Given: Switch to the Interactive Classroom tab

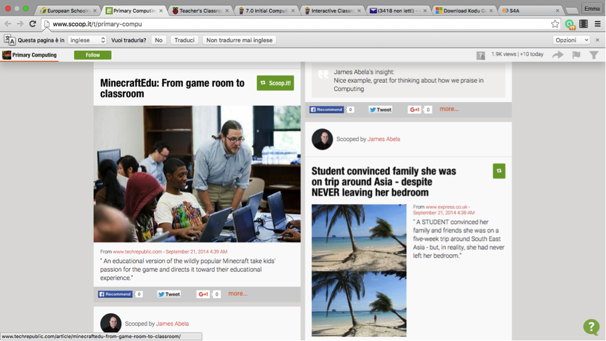Looking at the screenshot, I should [x=333, y=10].
